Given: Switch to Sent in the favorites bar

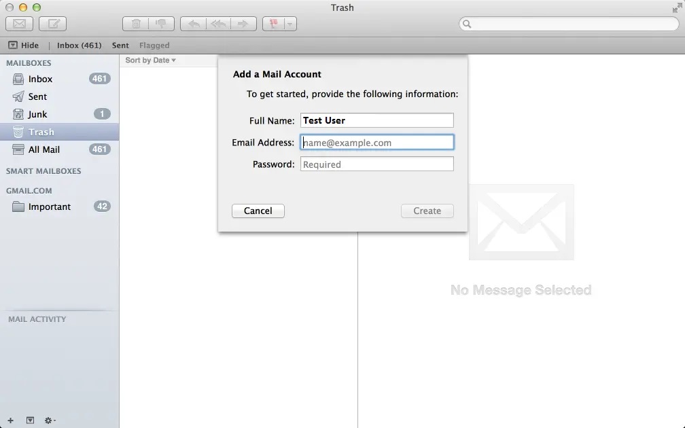Looking at the screenshot, I should pyautogui.click(x=120, y=46).
